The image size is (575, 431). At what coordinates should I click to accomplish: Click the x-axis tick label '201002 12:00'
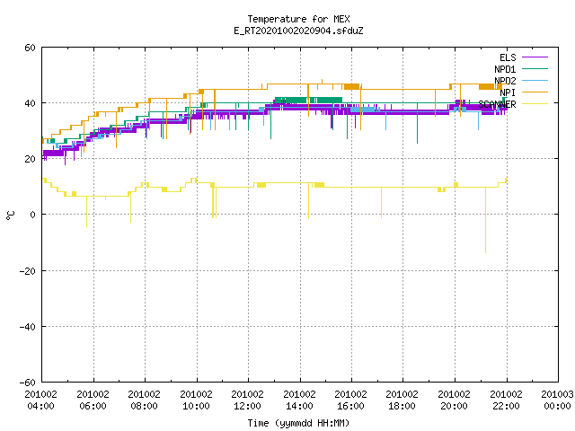point(248,400)
